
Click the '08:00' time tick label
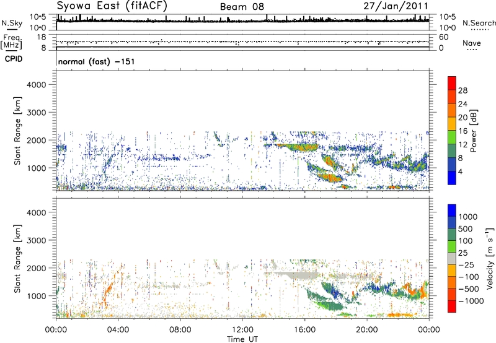click(x=180, y=330)
